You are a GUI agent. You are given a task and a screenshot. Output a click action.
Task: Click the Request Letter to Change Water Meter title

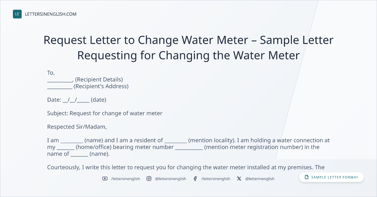pos(188,48)
